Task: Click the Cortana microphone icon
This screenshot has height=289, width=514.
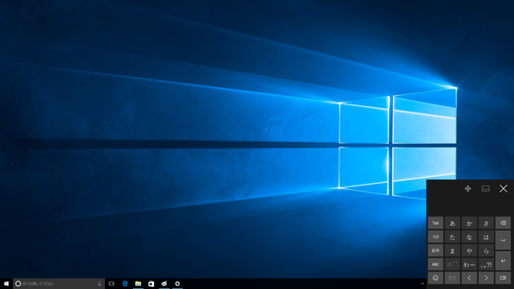Action: click(99, 284)
